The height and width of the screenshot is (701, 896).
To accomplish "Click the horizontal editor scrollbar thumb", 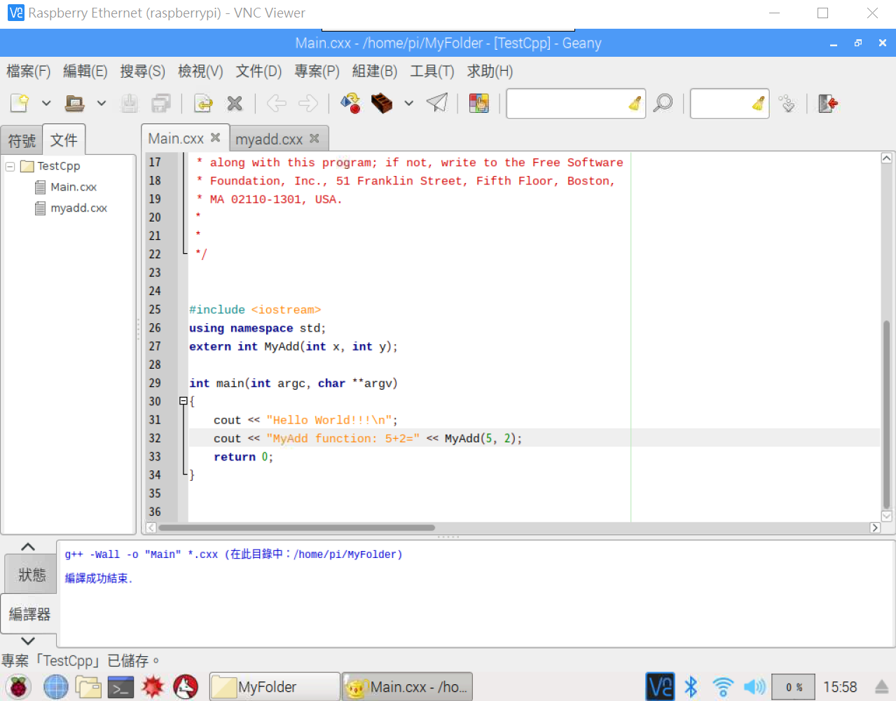I will click(x=297, y=528).
